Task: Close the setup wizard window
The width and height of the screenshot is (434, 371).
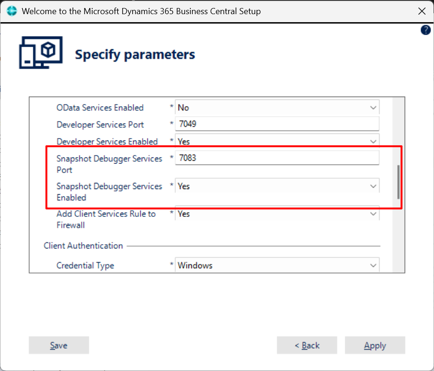Action: 422,11
